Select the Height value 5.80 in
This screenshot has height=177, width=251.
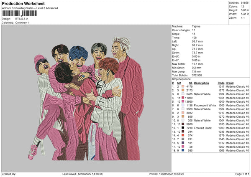click(x=245, y=10)
